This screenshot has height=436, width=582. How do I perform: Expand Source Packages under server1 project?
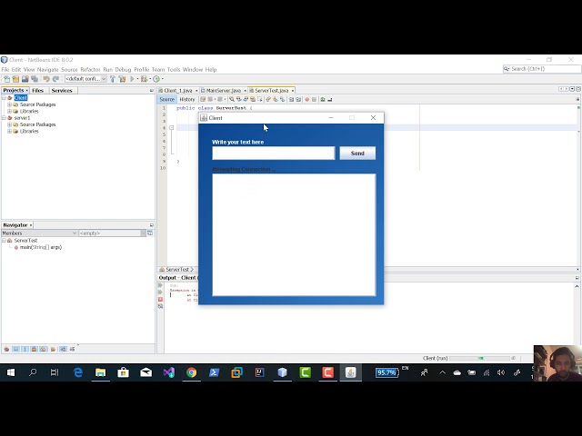tap(10, 124)
